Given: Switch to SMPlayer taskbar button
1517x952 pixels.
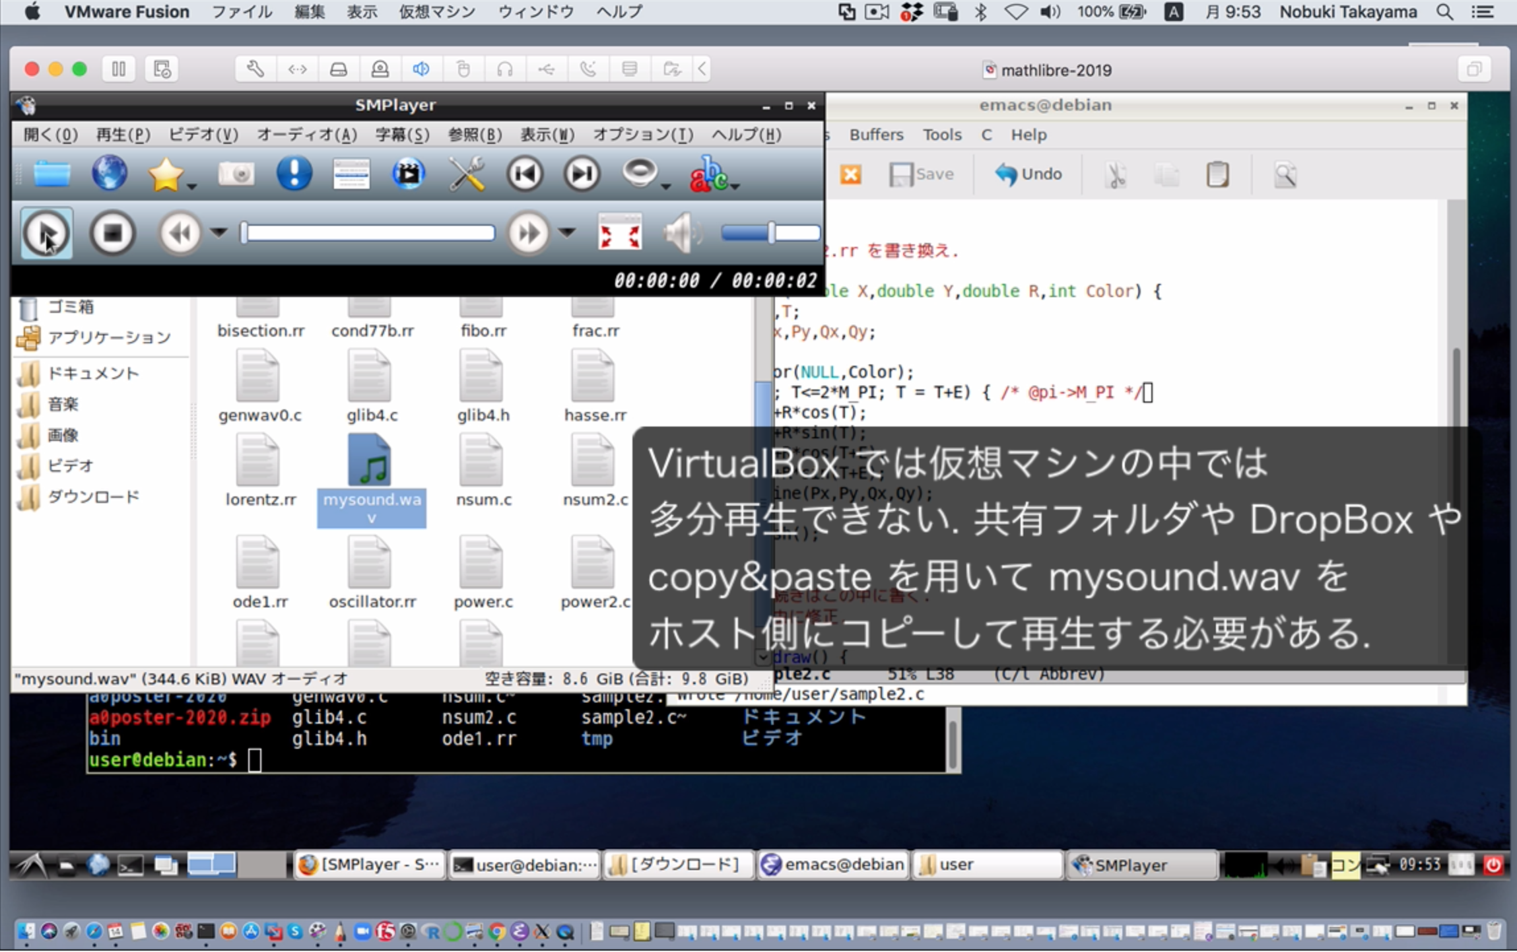Looking at the screenshot, I should tap(1141, 865).
